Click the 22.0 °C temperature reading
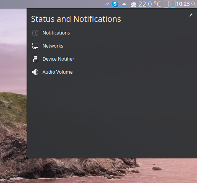Image resolution: width=197 pixels, height=183 pixels. click(x=149, y=4)
